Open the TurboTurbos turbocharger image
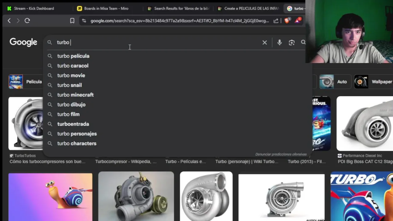This screenshot has width=393, height=221. [x=26, y=123]
